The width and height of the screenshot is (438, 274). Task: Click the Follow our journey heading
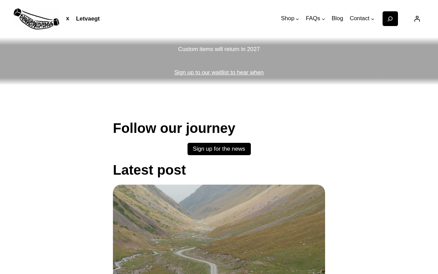pos(174,128)
